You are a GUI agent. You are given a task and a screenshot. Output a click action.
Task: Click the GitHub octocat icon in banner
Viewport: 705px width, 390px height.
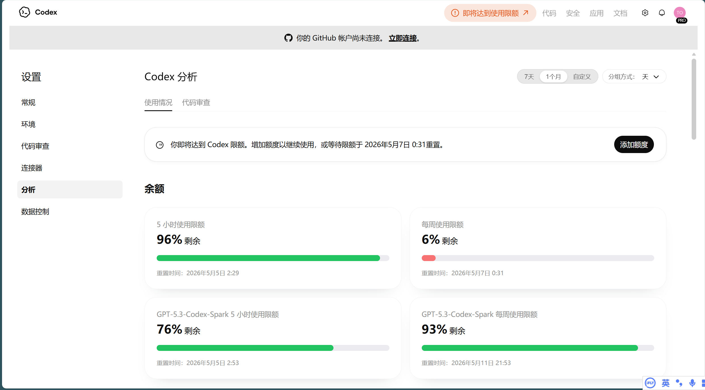(x=288, y=38)
